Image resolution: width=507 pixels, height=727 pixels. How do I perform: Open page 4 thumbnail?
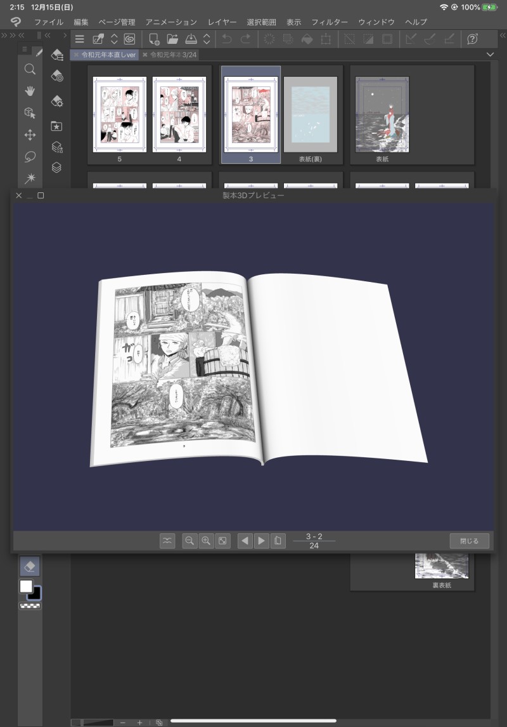click(x=179, y=114)
